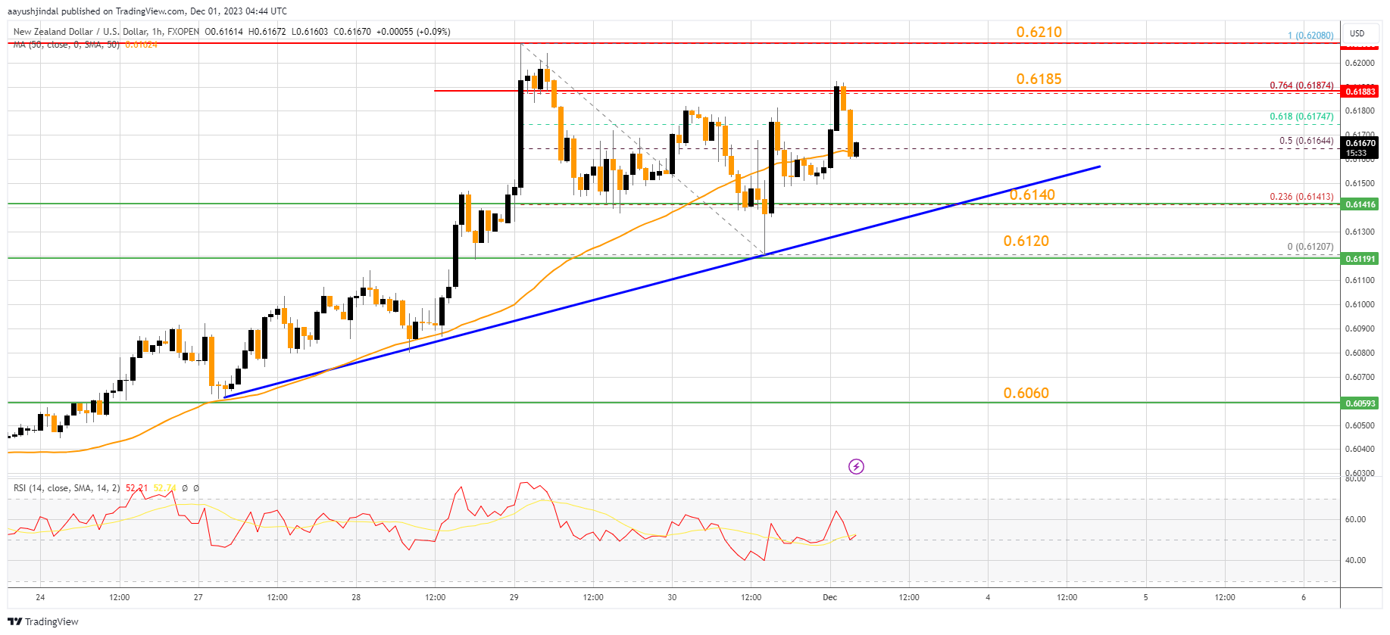Click the green 0.61416 price axis tag

1360,204
